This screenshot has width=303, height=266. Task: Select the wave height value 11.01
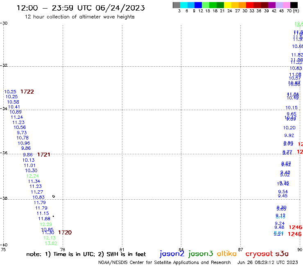pos(29,165)
